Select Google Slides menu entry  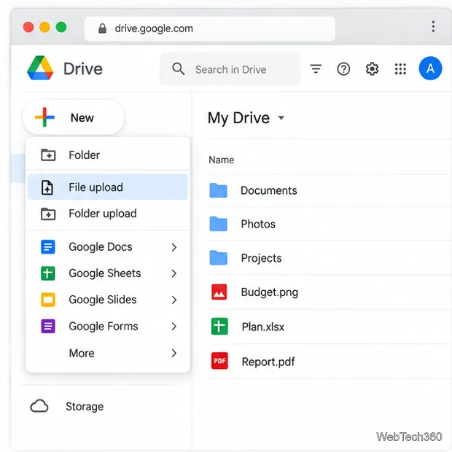(x=108, y=300)
